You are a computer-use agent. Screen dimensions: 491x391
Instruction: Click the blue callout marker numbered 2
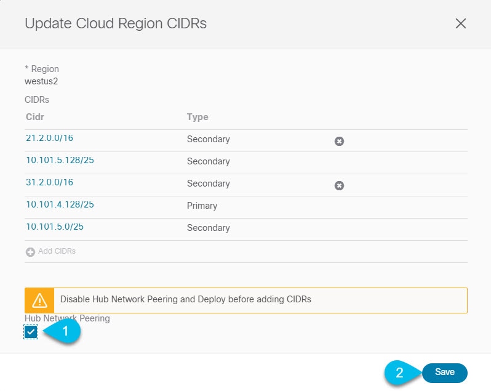pyautogui.click(x=402, y=372)
